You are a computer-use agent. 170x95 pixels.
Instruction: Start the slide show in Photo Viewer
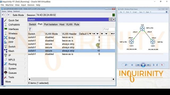[x=143, y=65]
